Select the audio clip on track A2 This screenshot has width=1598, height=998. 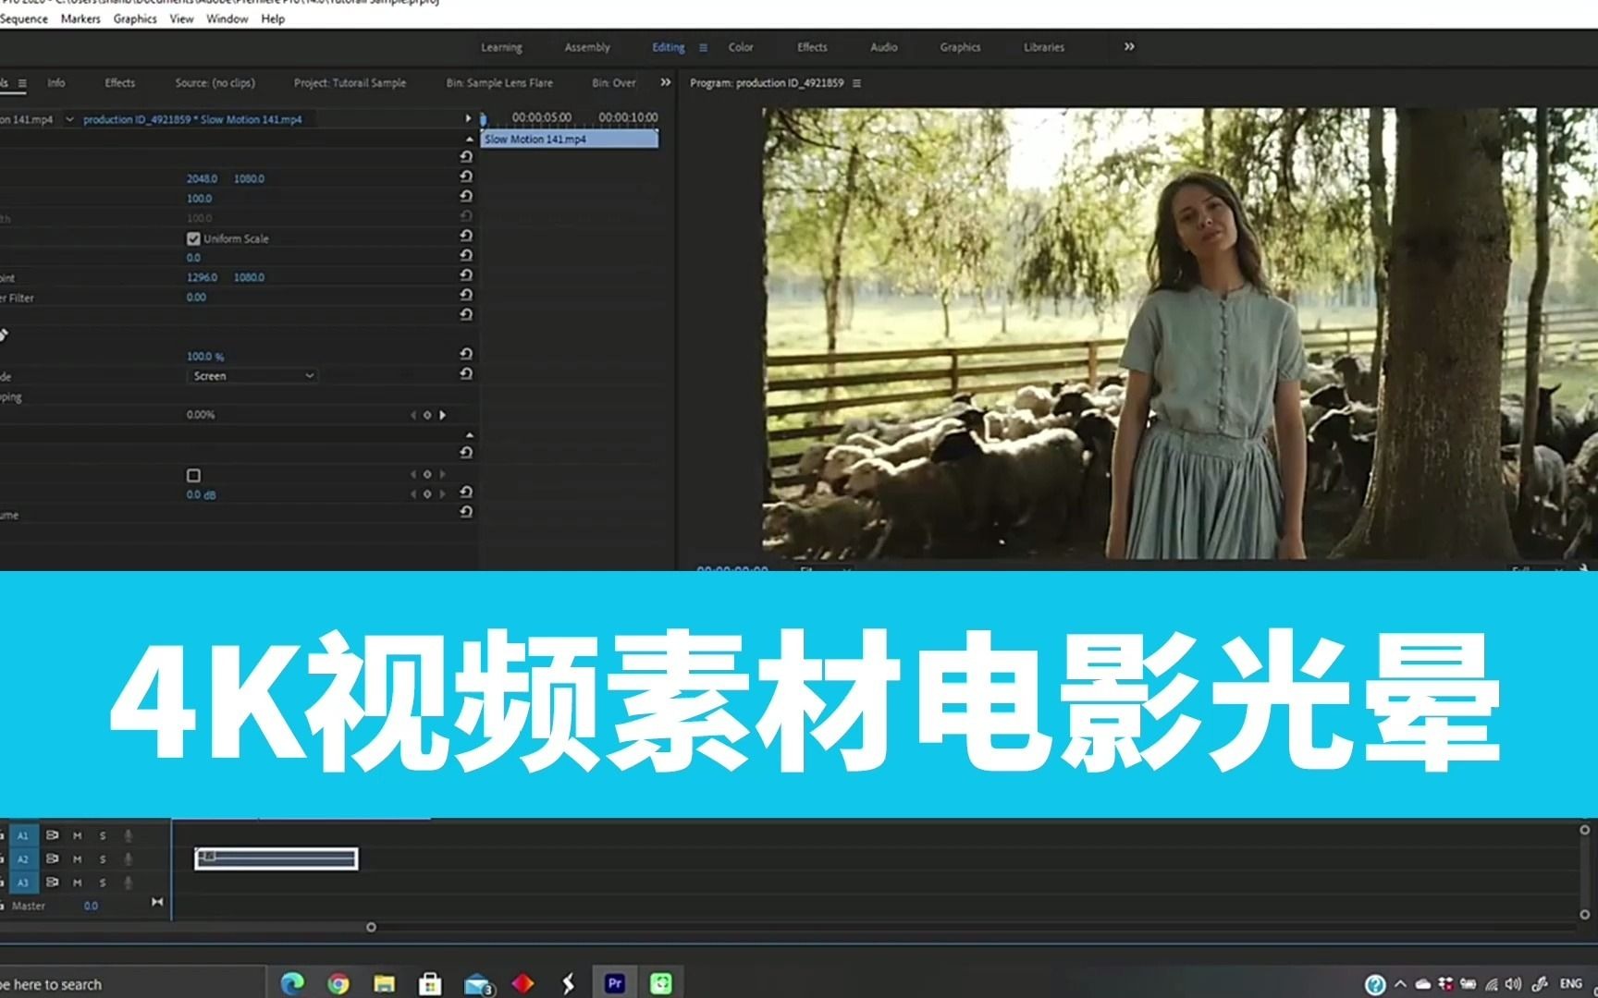[277, 858]
